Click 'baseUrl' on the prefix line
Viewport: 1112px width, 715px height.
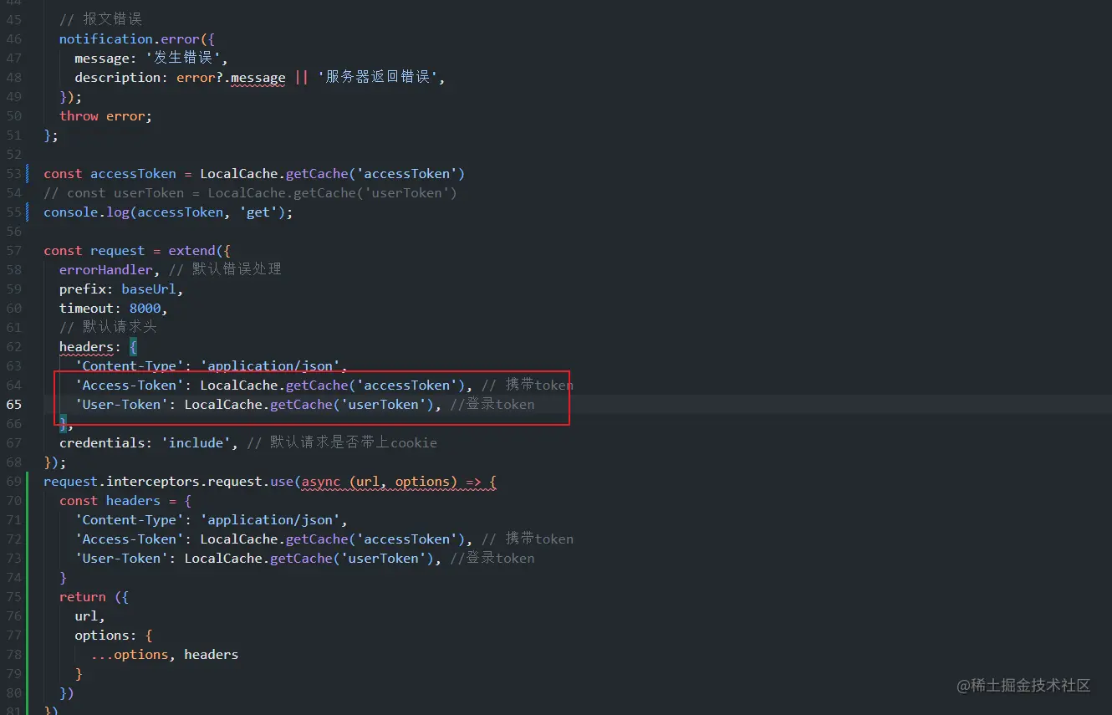point(148,289)
